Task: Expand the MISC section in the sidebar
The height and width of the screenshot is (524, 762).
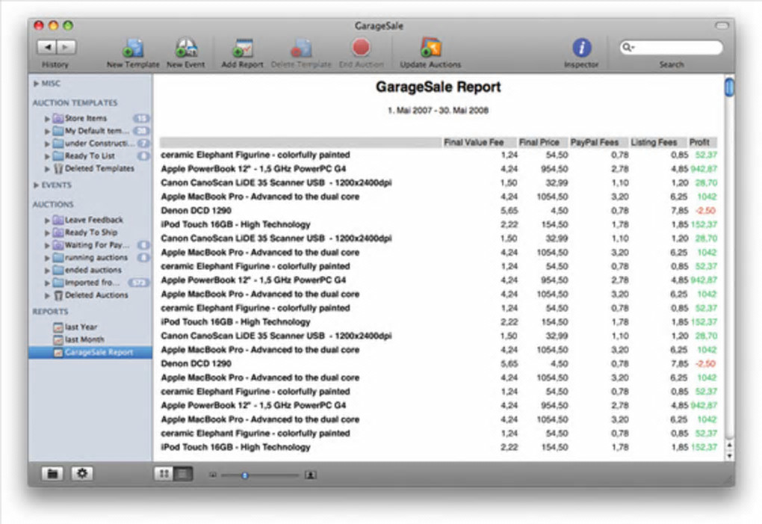Action: coord(36,84)
